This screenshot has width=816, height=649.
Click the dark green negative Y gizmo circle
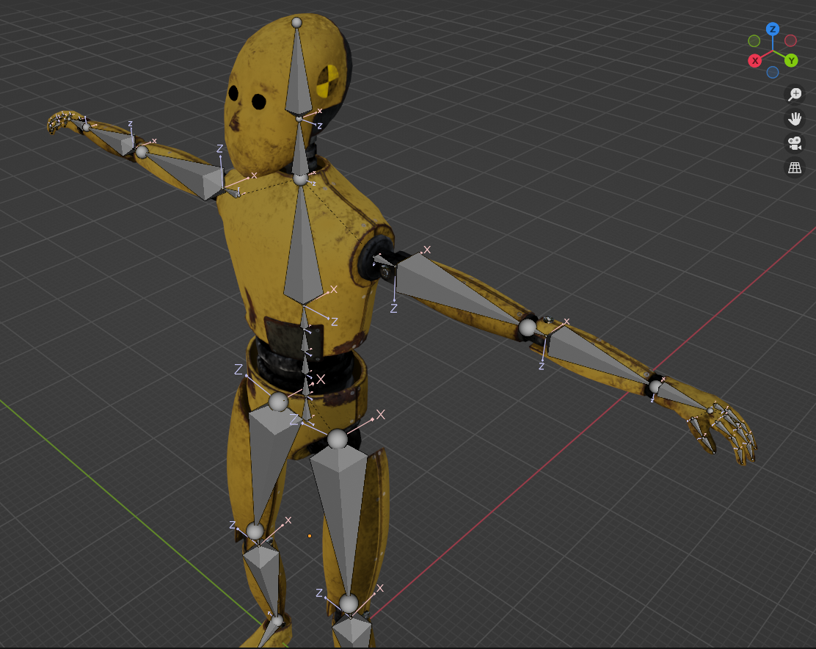click(754, 40)
